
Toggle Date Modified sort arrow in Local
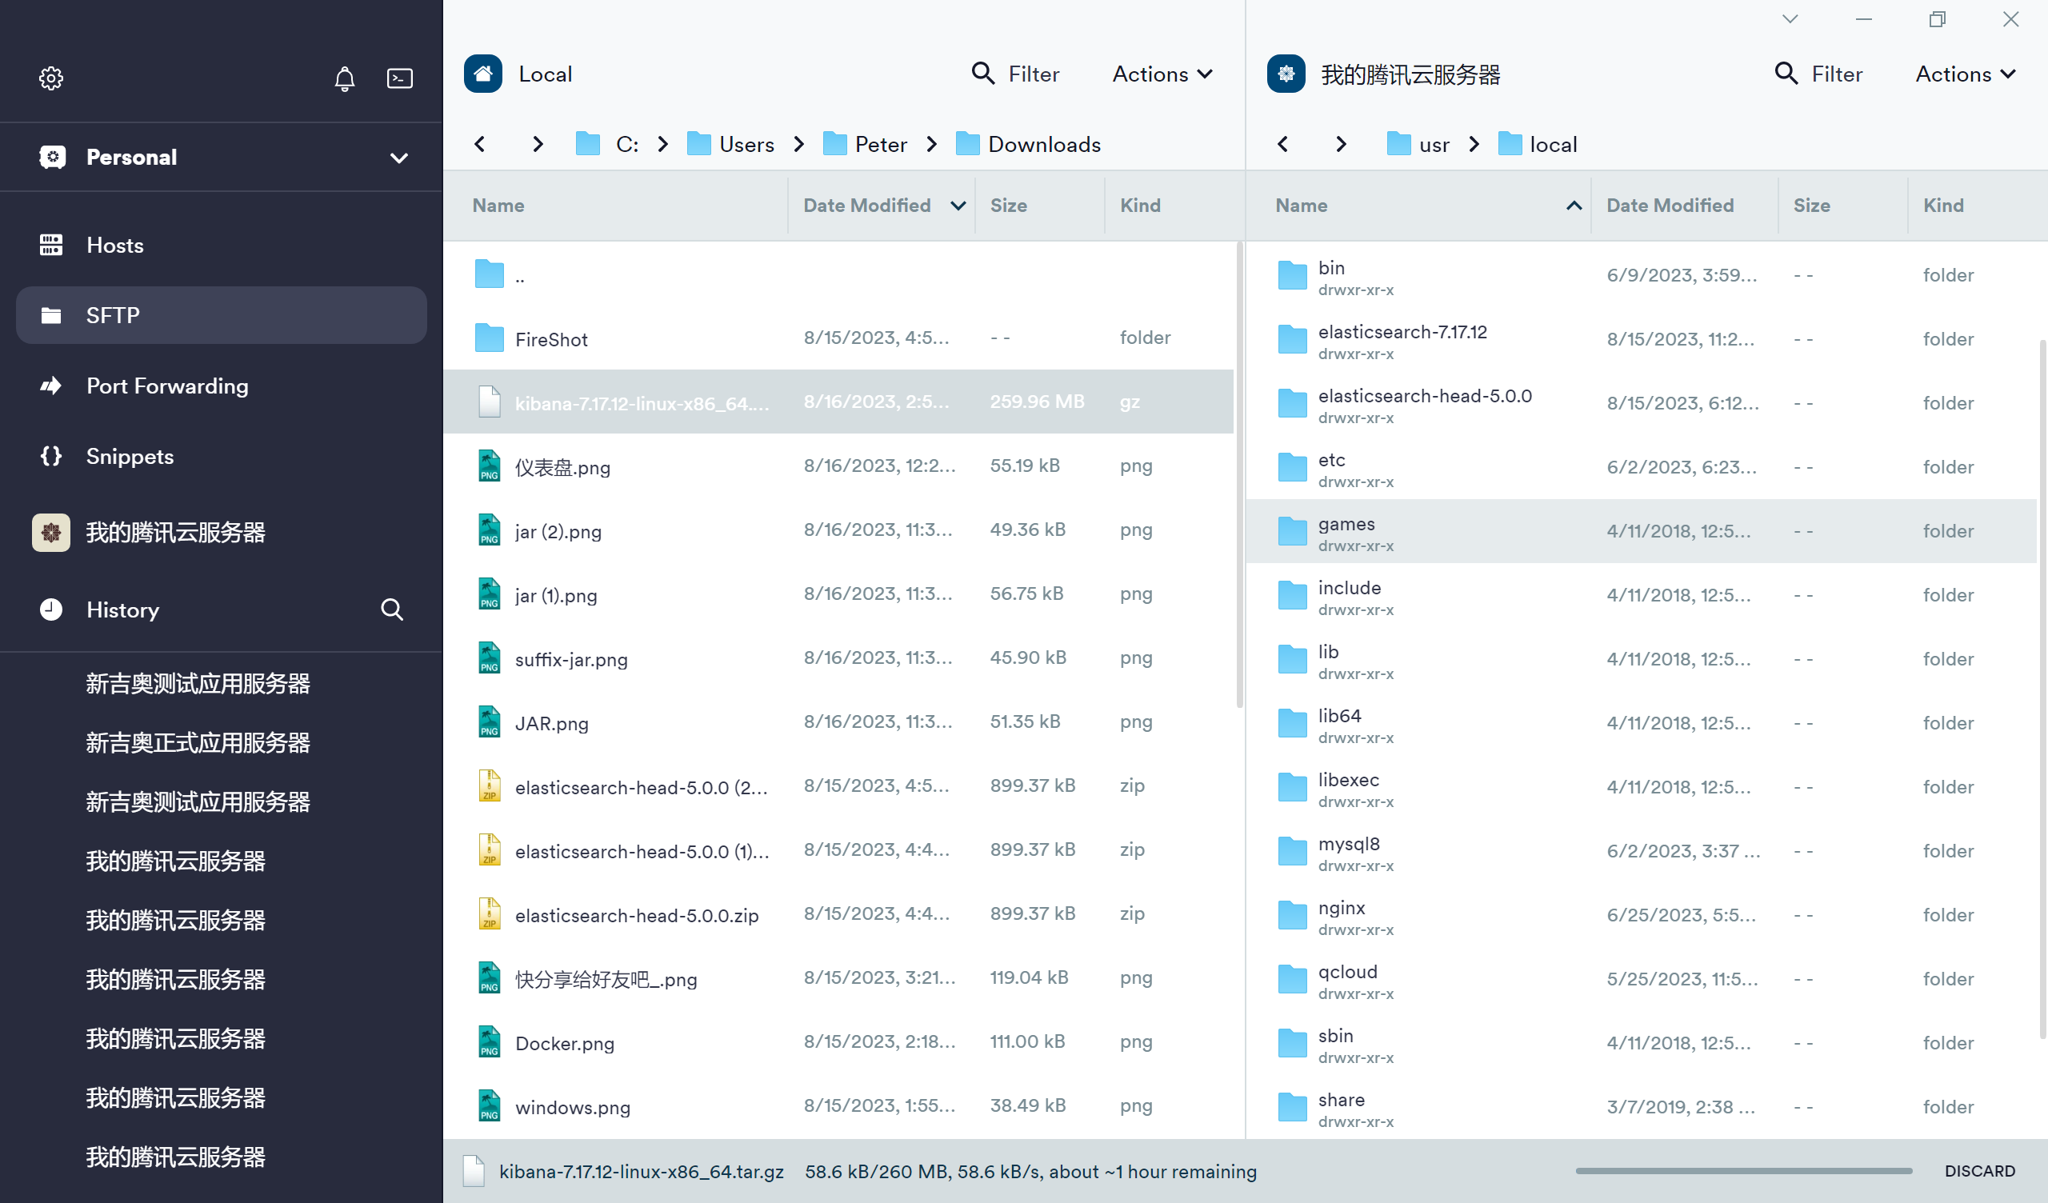(x=958, y=206)
